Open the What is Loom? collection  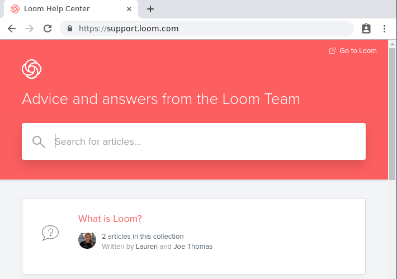pos(110,219)
